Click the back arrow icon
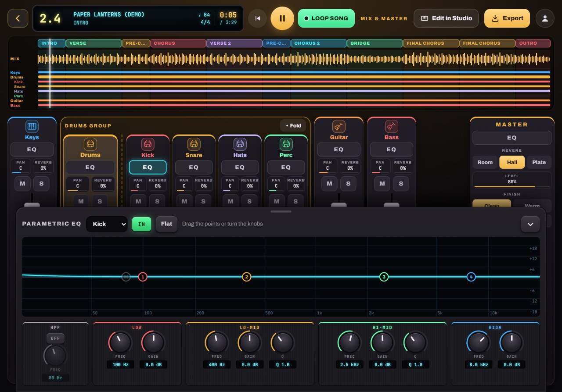The width and height of the screenshot is (562, 392). pos(18,18)
